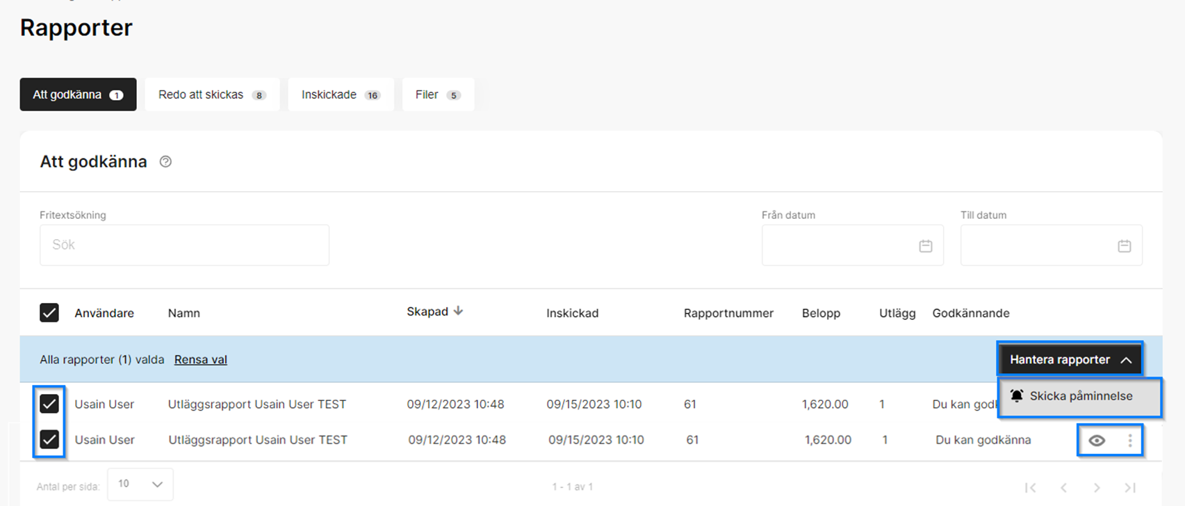
Task: Switch to the Inskickade tab
Action: click(340, 95)
